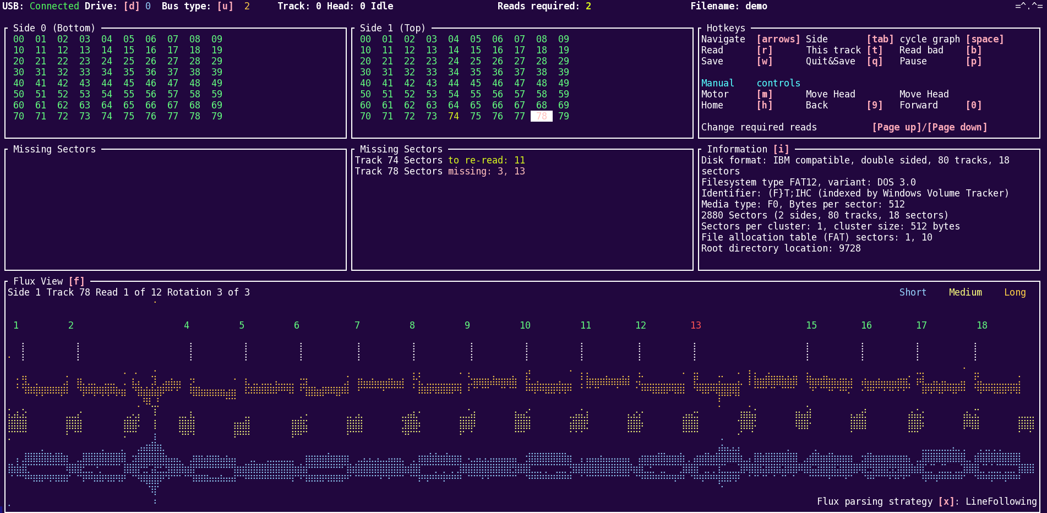
Task: Click 'Side 1 Track 78 Read 1 of 12' status line
Action: 129,292
